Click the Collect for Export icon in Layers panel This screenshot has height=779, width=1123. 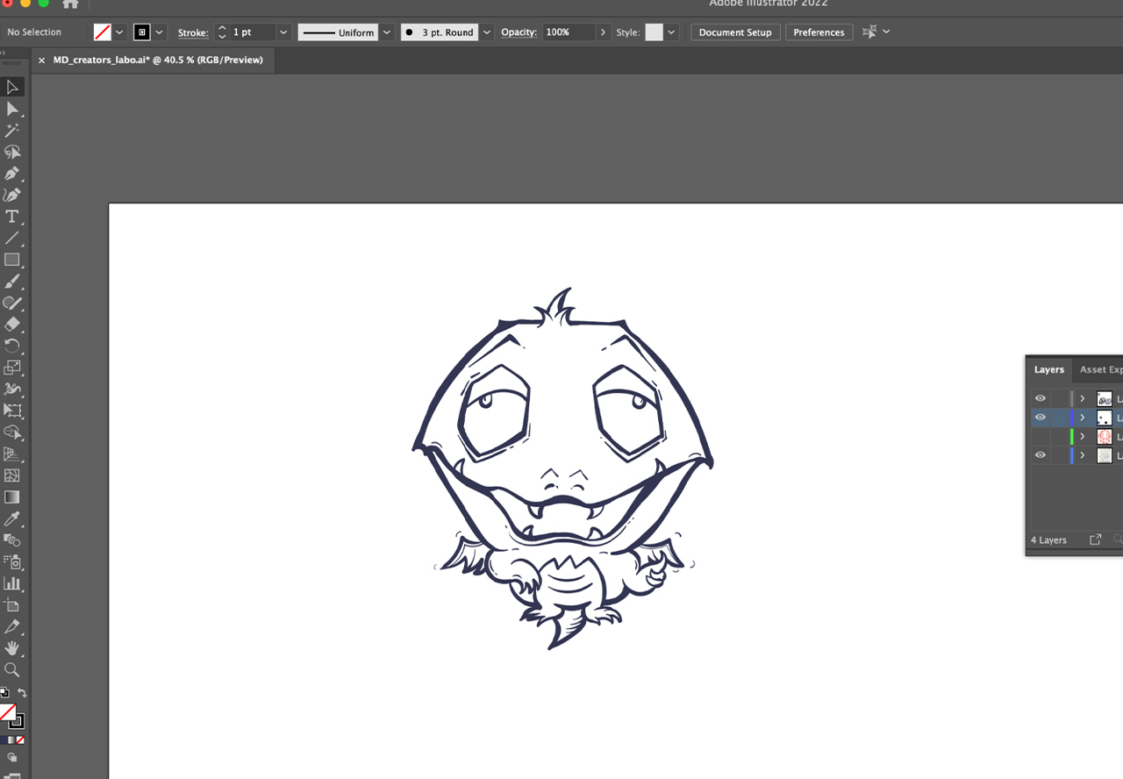coord(1095,540)
